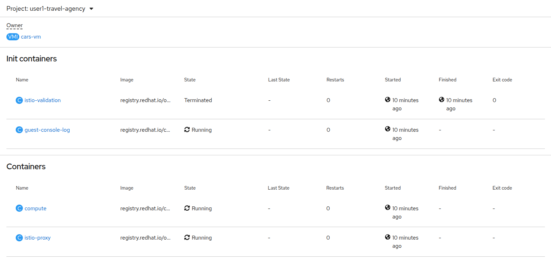Open the cars-vm owner link

tap(31, 37)
